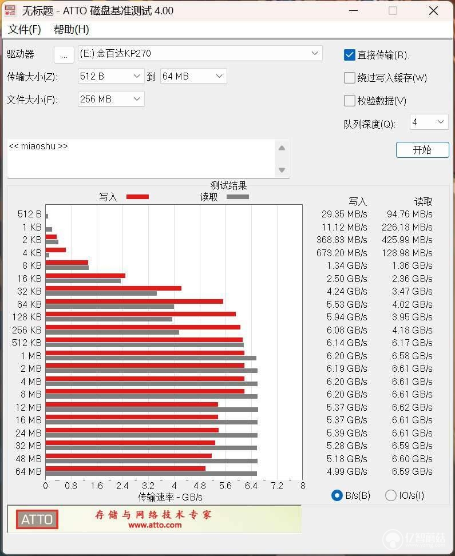The height and width of the screenshot is (556, 455).
Task: Click the 6.62 GB/s read value
Action: point(412,407)
